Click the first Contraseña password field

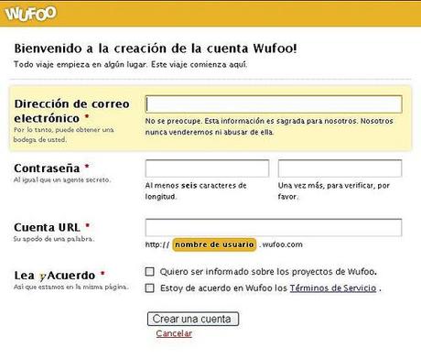207,168
